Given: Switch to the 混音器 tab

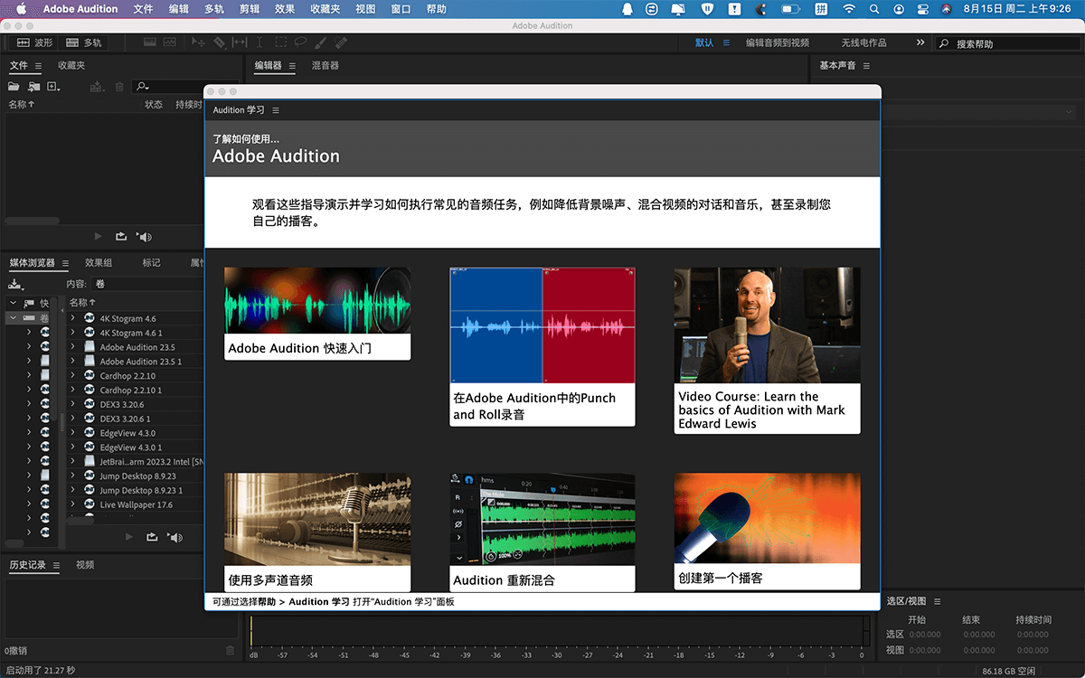Looking at the screenshot, I should tap(325, 66).
